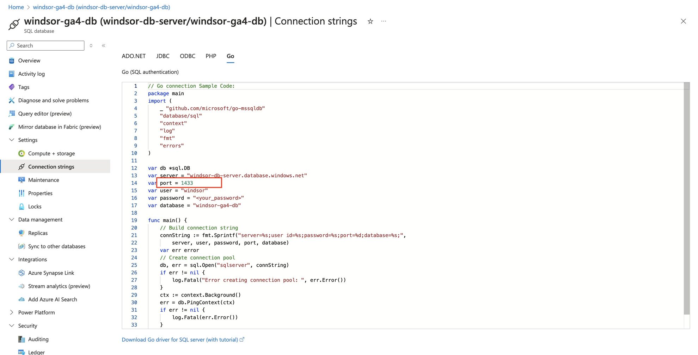Click the Locks padlock icon
The height and width of the screenshot is (355, 698).
22,207
